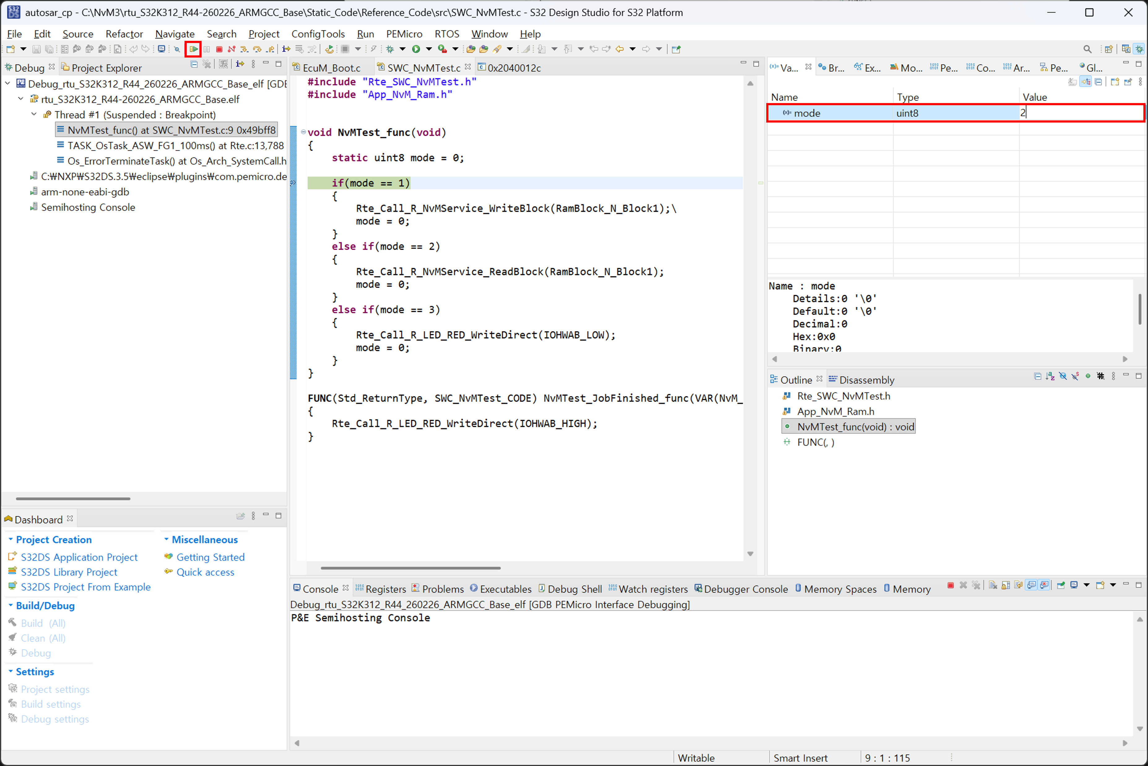
Task: Open the Run launch dropdown arrow
Action: [x=429, y=49]
